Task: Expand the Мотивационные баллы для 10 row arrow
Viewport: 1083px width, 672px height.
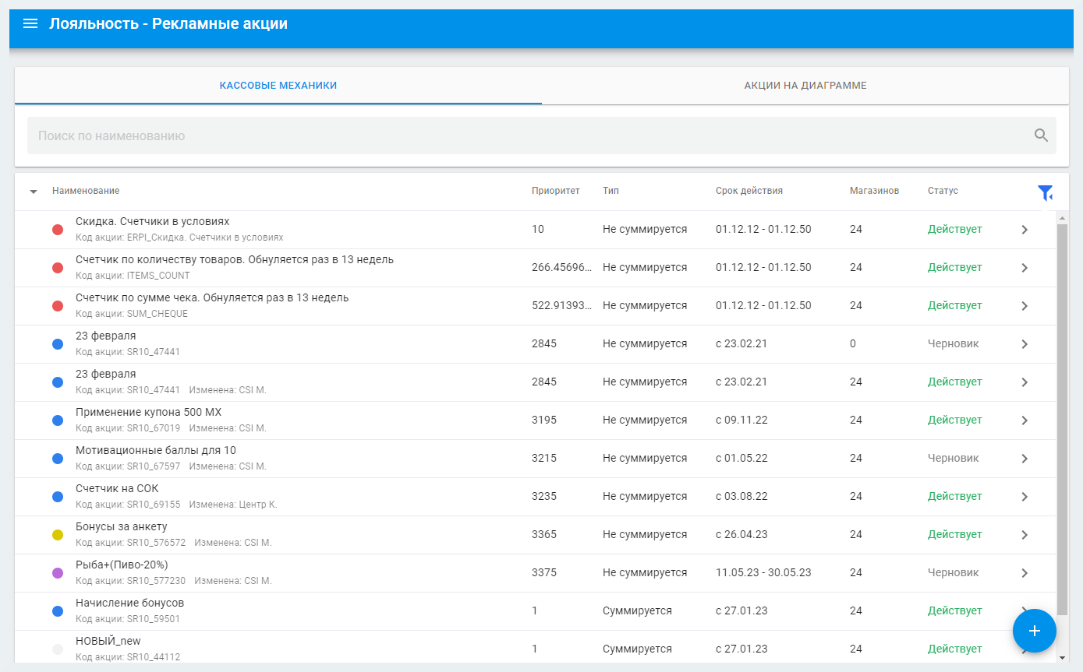Action: (1025, 459)
